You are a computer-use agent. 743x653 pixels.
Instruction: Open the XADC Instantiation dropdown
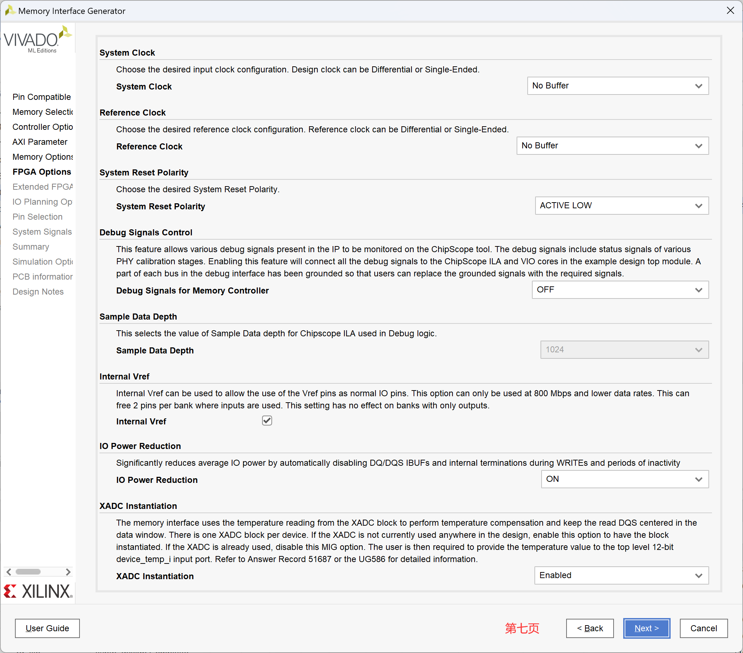coord(621,576)
